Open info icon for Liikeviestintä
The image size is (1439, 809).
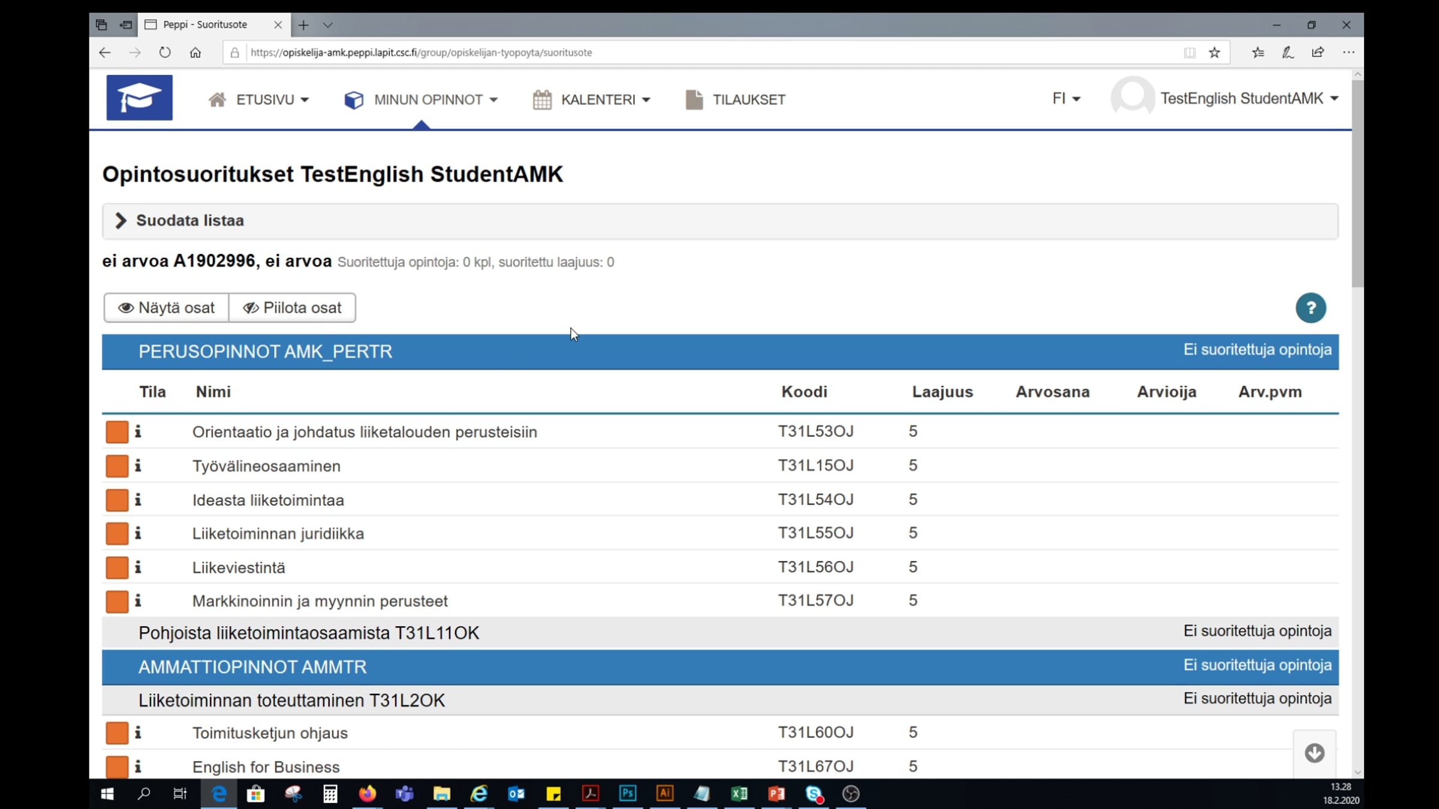[x=138, y=567]
